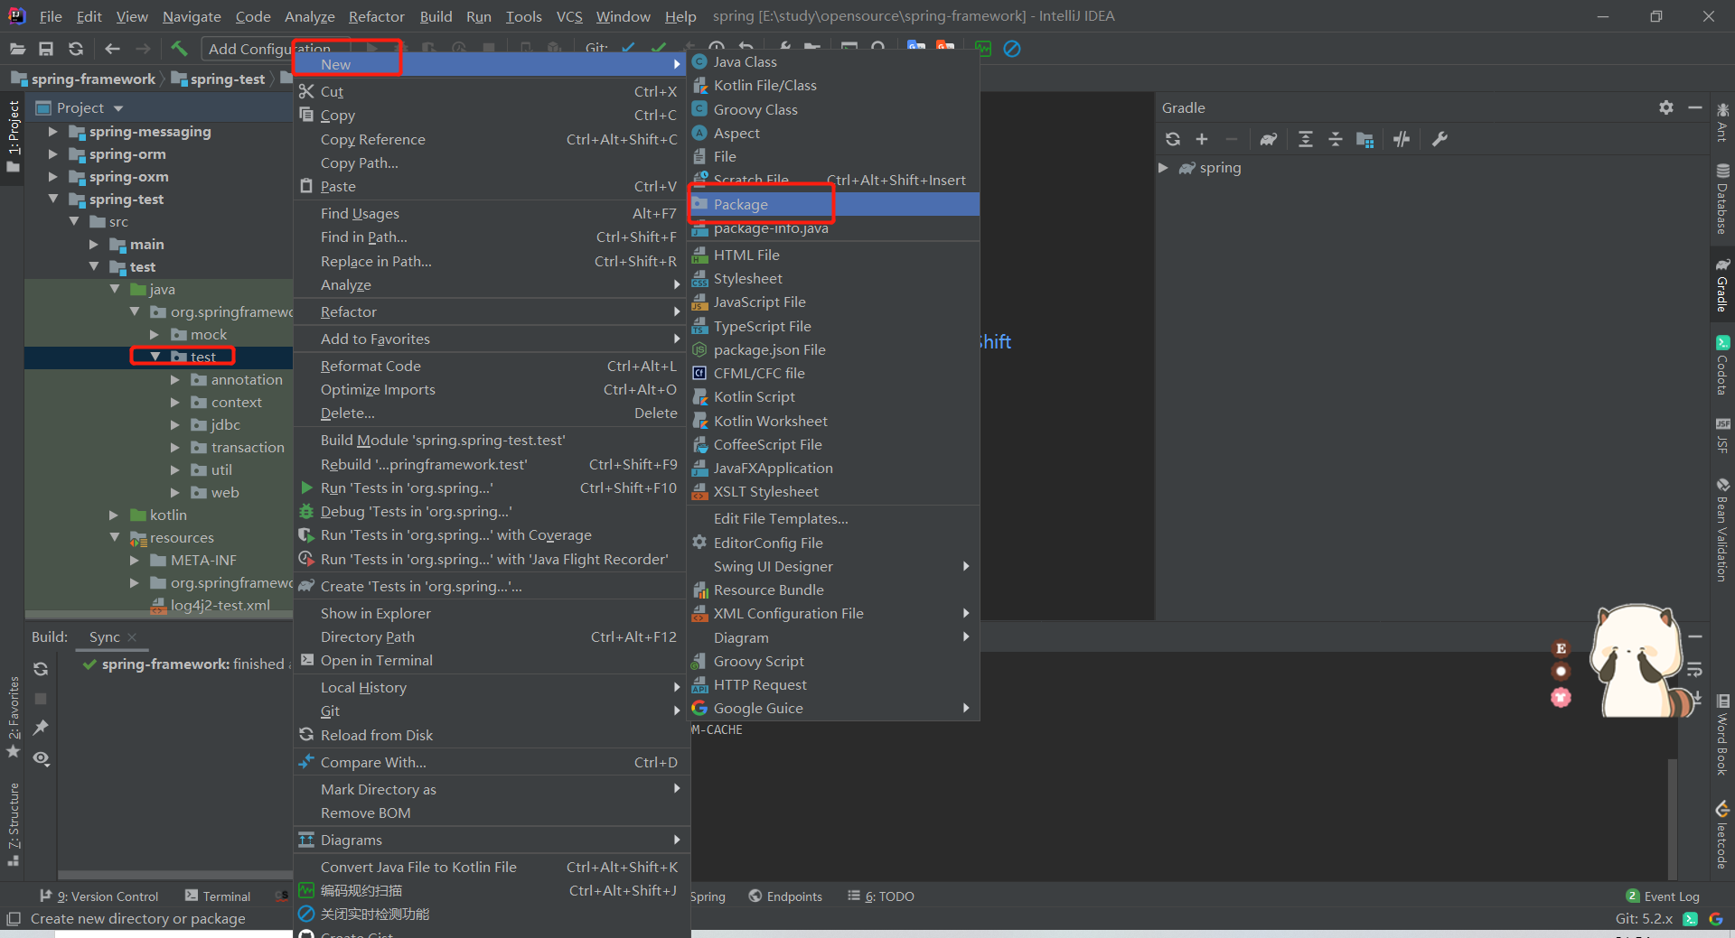Click the Synchronize icon in main toolbar
Viewport: 1735px width, 938px height.
pyautogui.click(x=76, y=49)
